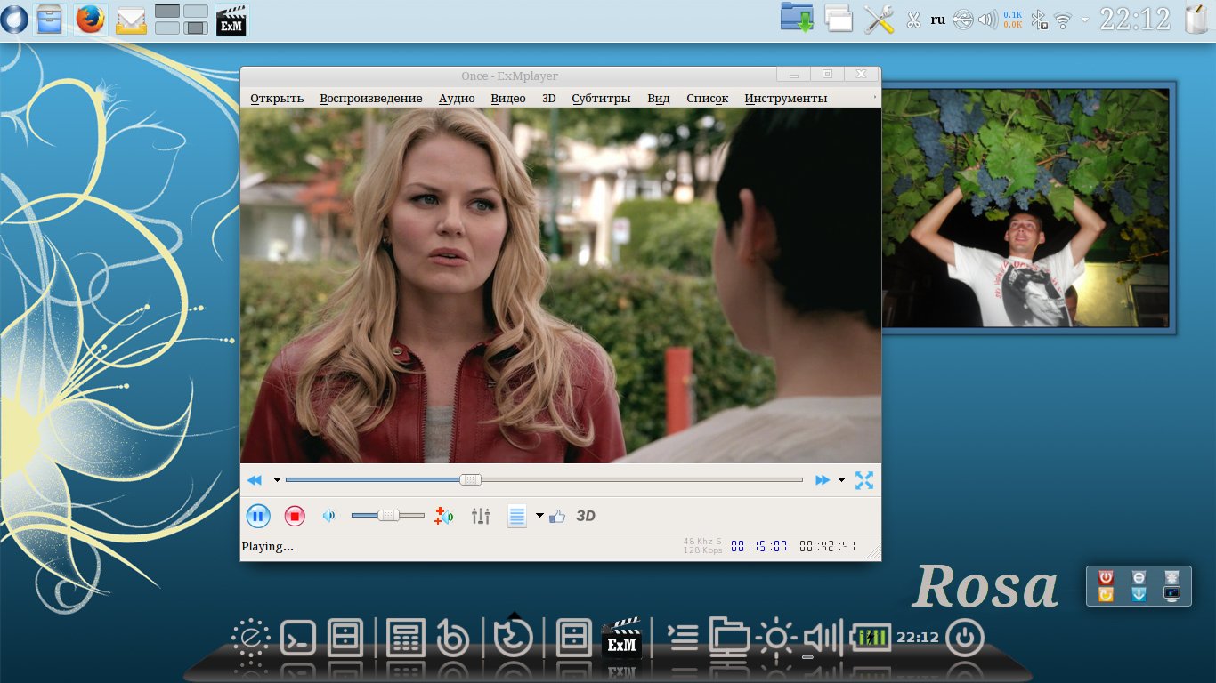This screenshot has height=683, width=1216.
Task: Stop playback with the red stop button
Action: (295, 516)
